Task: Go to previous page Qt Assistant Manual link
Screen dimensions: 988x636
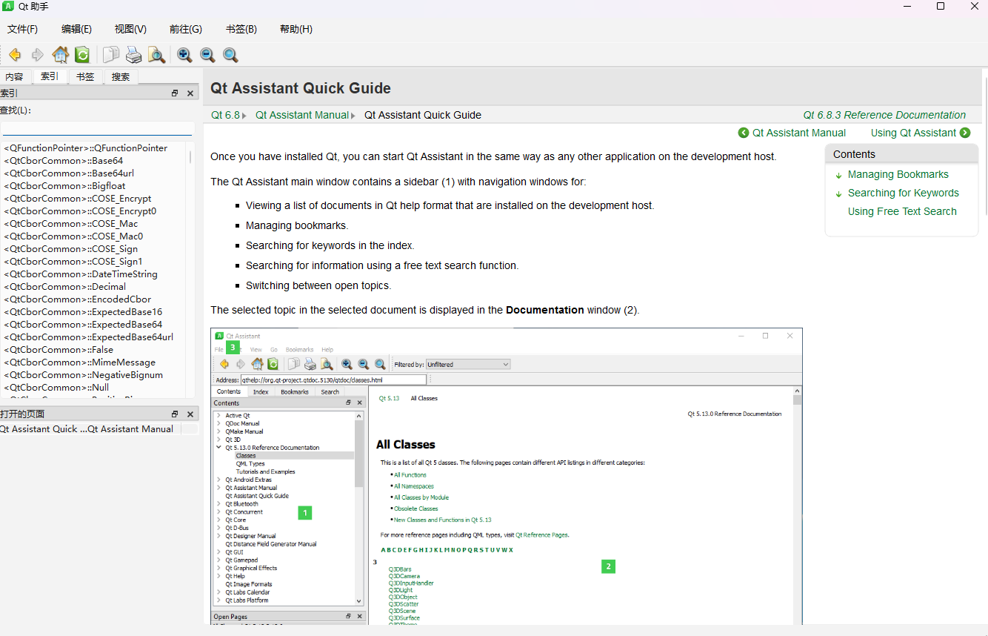Action: click(x=799, y=133)
